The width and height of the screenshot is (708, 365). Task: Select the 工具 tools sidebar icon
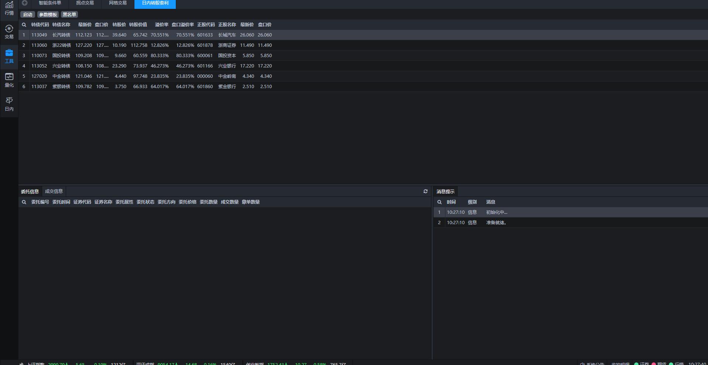coord(9,56)
